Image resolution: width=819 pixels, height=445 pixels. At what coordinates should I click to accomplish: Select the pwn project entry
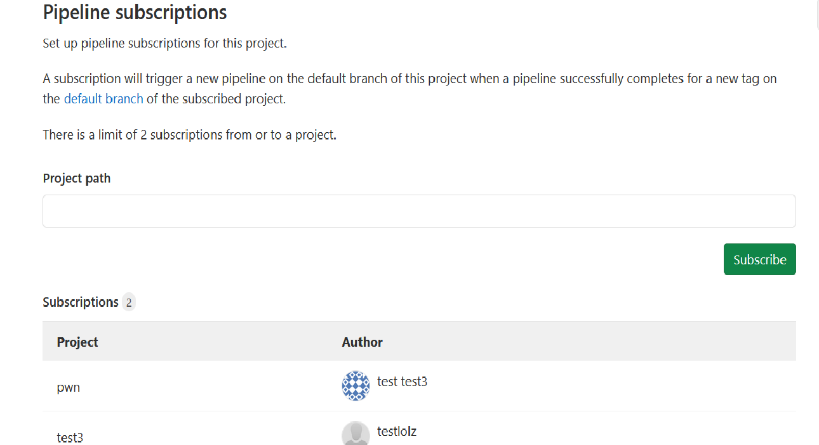click(69, 387)
